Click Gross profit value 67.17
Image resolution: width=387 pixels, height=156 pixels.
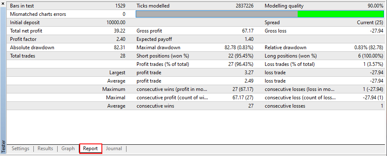[248, 31]
